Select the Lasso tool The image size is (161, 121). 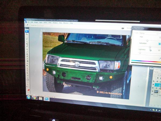pyautogui.click(x=27, y=39)
